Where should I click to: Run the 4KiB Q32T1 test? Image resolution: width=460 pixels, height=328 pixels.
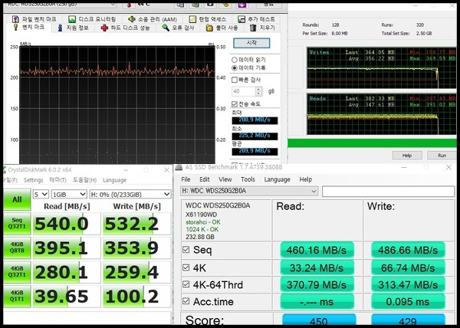point(17,272)
